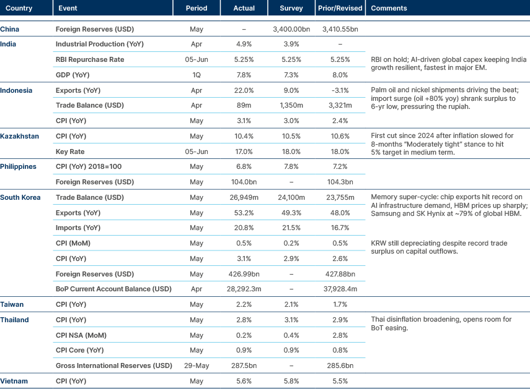Select the Kazakhstan country label
Viewport: 530px width, 389px height.
[x=20, y=136]
